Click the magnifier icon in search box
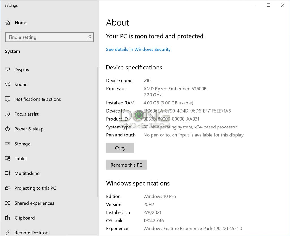290x236 pixels. (x=89, y=37)
